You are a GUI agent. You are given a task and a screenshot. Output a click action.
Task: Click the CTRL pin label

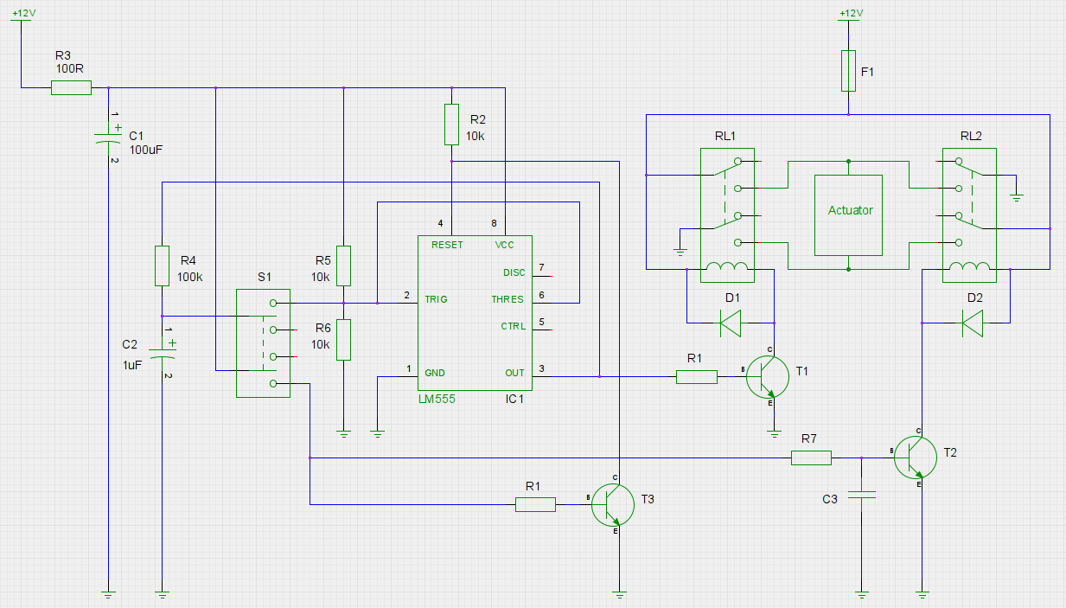[513, 327]
